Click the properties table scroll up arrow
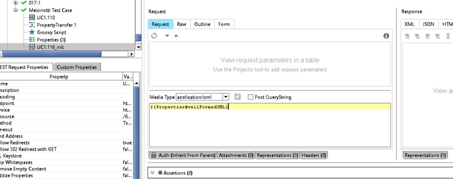The width and height of the screenshot is (453, 179). pyautogui.click(x=137, y=83)
